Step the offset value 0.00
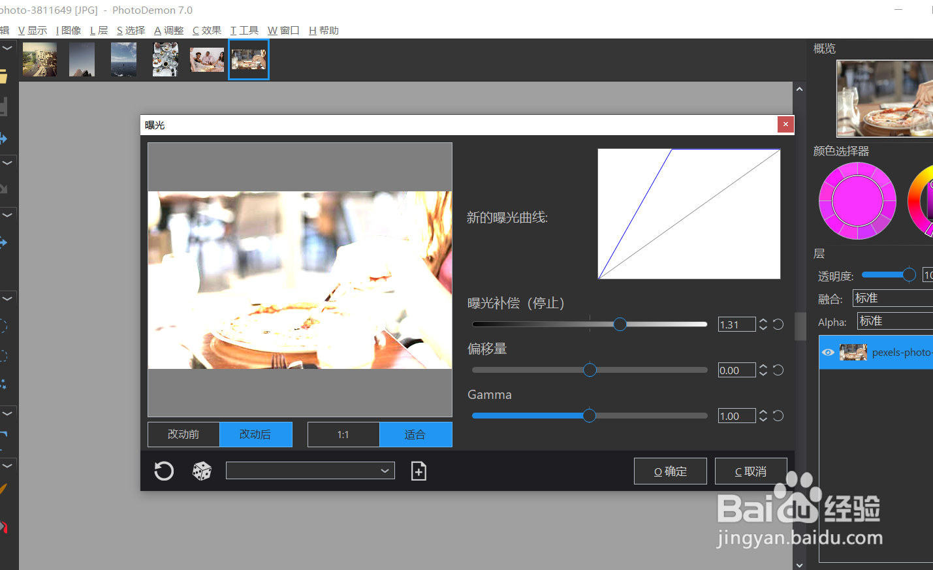The height and width of the screenshot is (570, 933). pyautogui.click(x=763, y=370)
